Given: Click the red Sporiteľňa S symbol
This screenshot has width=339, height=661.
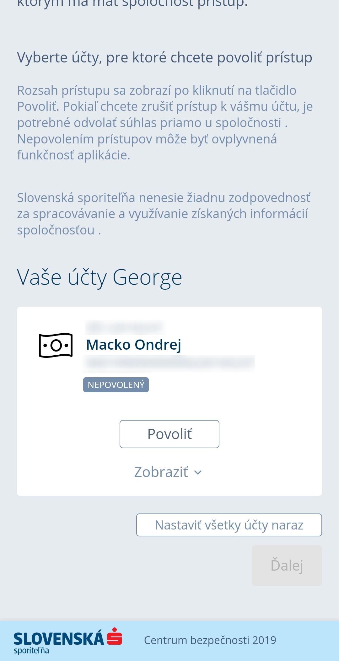Looking at the screenshot, I should coord(115,637).
